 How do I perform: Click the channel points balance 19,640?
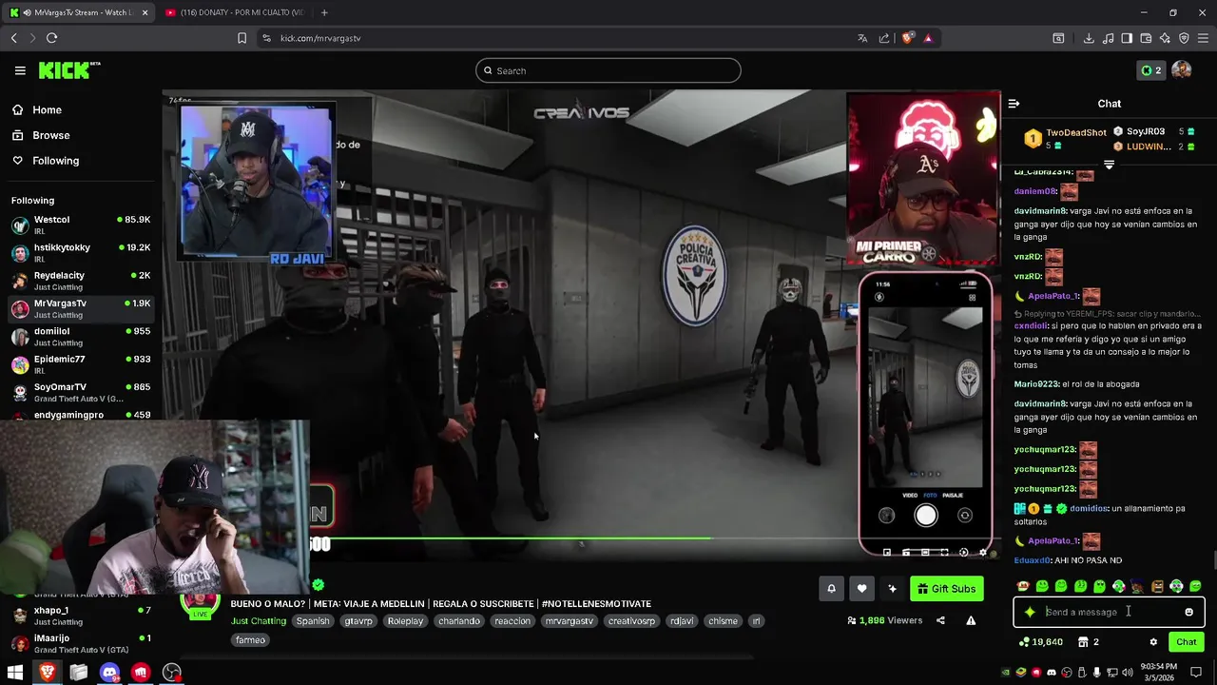1040,642
